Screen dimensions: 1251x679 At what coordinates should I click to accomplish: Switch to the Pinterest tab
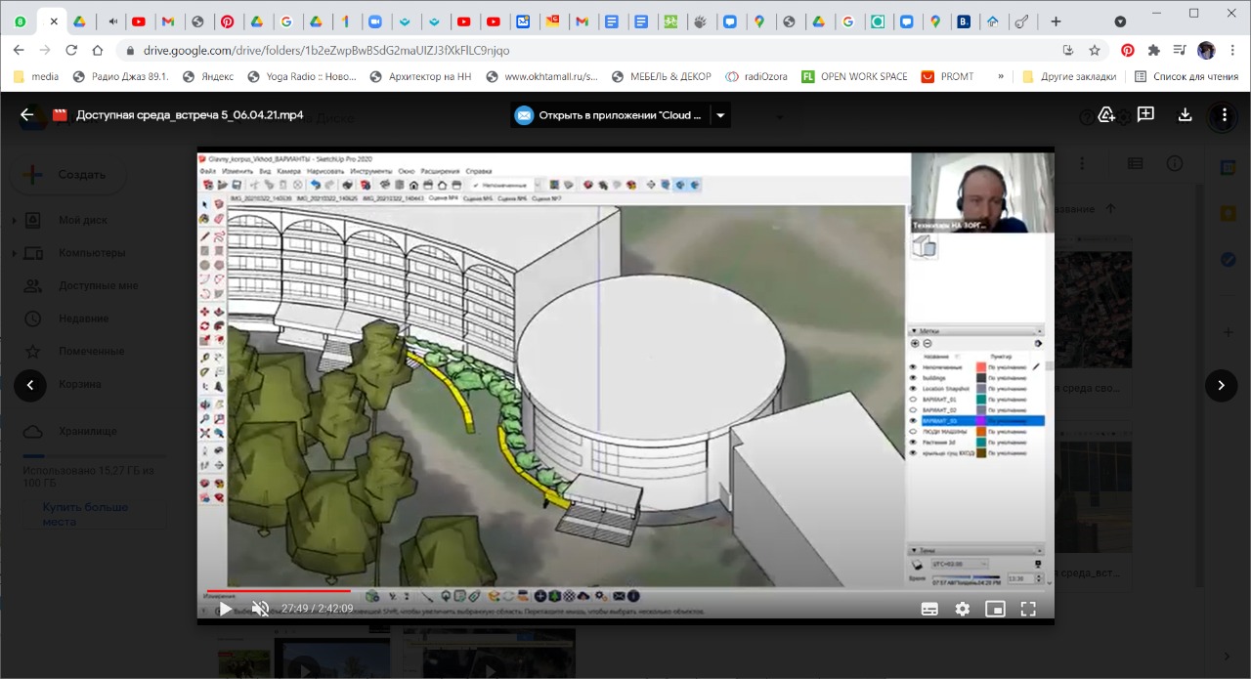[227, 21]
